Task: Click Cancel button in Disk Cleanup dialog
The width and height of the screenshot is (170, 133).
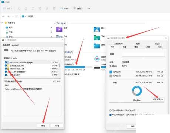Action: tap(57, 126)
